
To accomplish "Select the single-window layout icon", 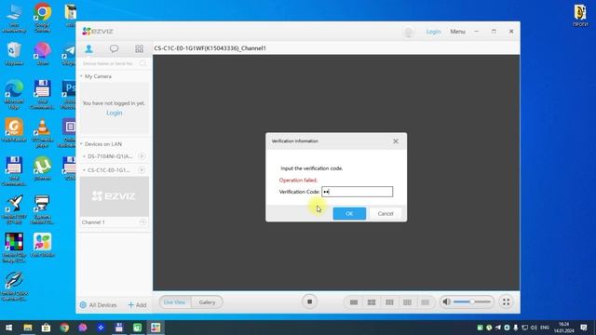I will [x=354, y=302].
